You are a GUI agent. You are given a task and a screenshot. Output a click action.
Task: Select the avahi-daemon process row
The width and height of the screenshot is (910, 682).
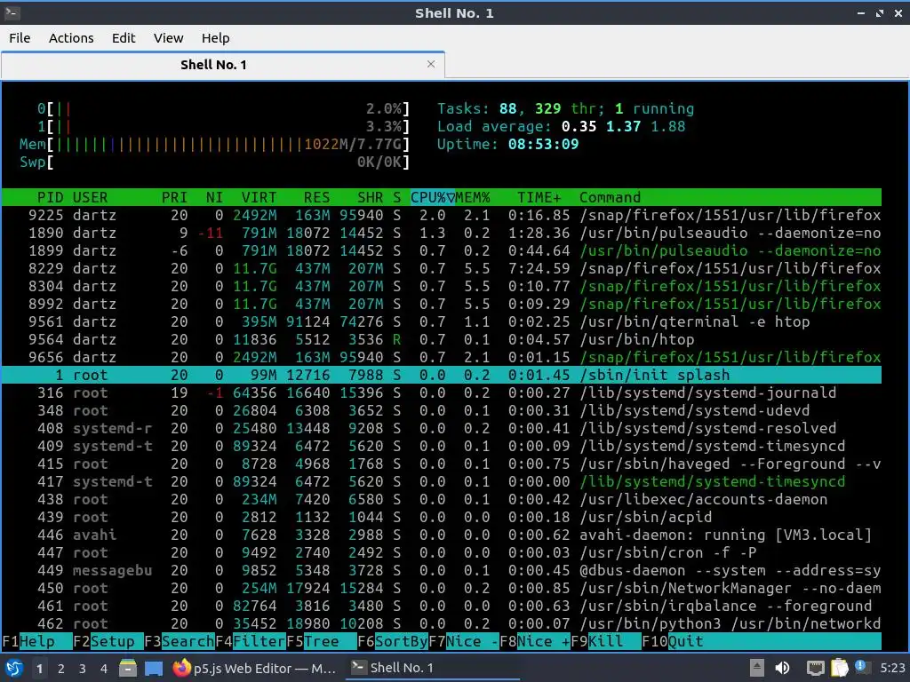[441, 535]
